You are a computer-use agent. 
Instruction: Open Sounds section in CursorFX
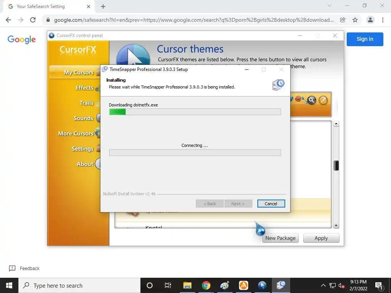click(84, 118)
